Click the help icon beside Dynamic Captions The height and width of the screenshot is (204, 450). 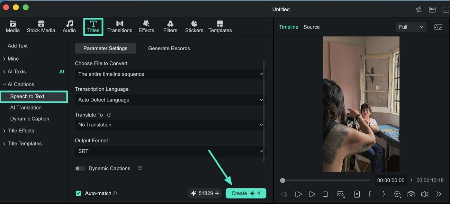(140, 168)
